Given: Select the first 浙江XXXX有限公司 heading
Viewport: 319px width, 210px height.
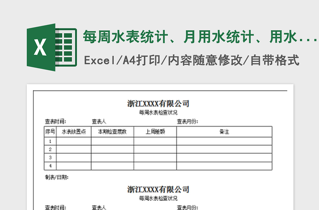Looking at the screenshot, I should [x=158, y=104].
